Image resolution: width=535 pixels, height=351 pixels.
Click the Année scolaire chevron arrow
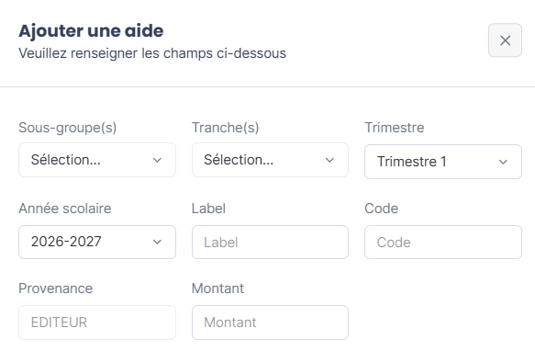[157, 242]
